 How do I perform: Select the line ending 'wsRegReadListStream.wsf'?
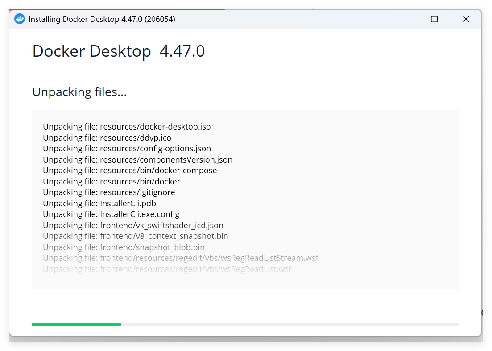(180, 258)
